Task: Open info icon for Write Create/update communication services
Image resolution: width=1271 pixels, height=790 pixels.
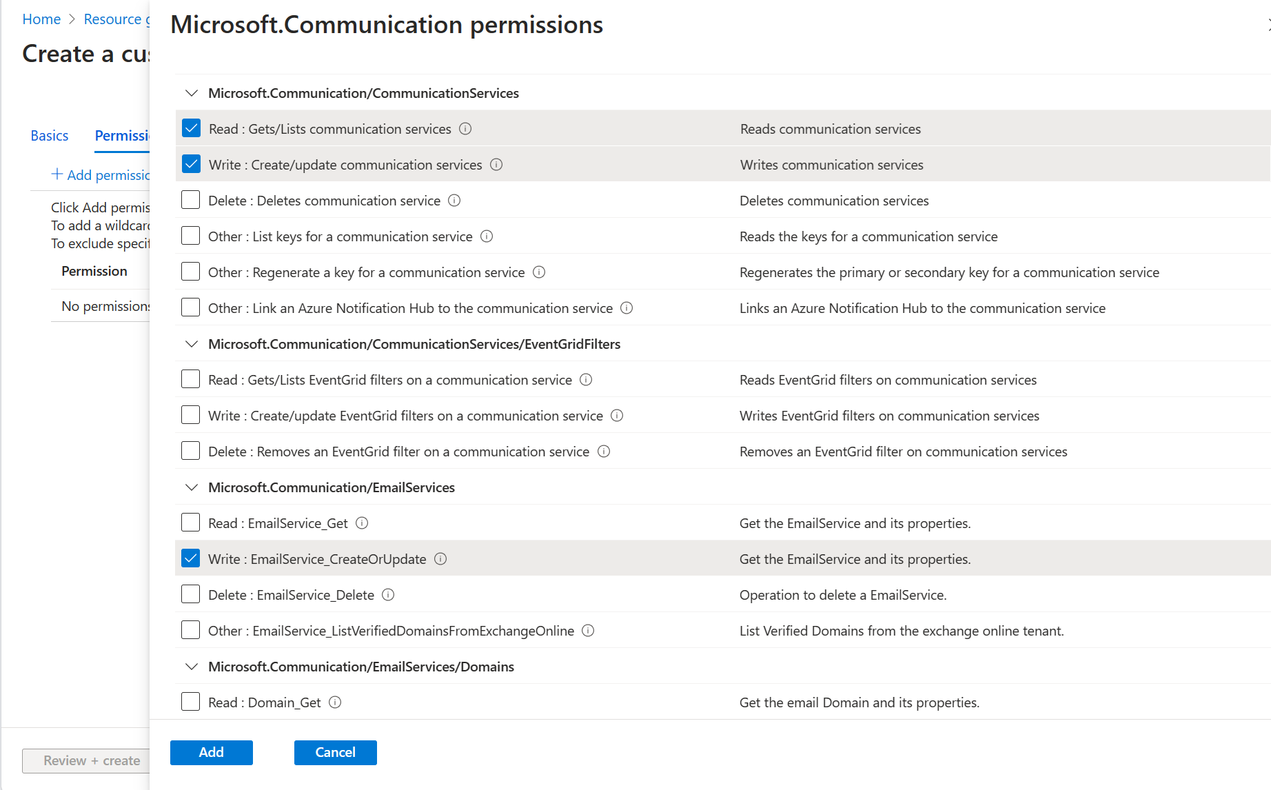Action: point(496,165)
